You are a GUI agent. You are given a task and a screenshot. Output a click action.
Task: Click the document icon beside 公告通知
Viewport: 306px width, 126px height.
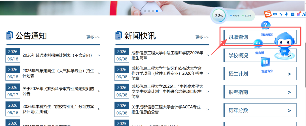10,35
